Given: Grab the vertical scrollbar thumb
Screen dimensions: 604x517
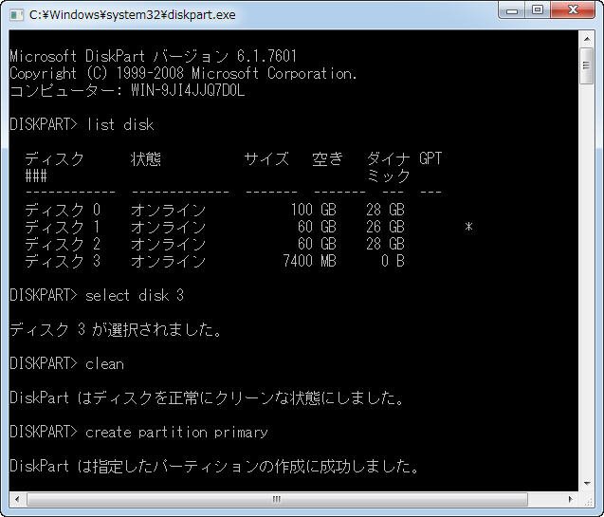Looking at the screenshot, I should tap(587, 65).
